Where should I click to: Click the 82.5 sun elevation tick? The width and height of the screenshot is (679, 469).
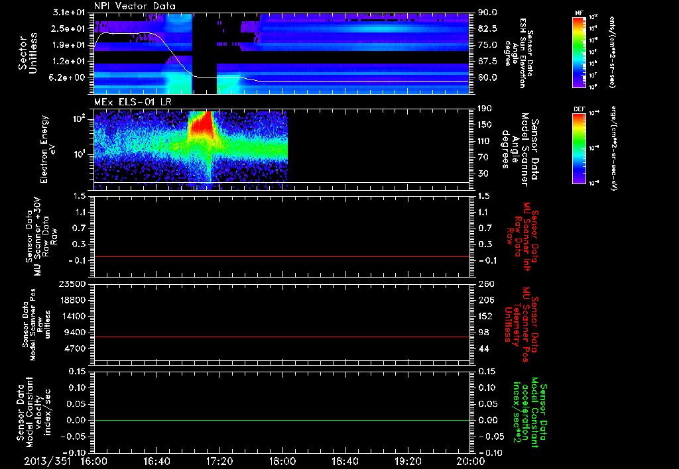point(487,28)
